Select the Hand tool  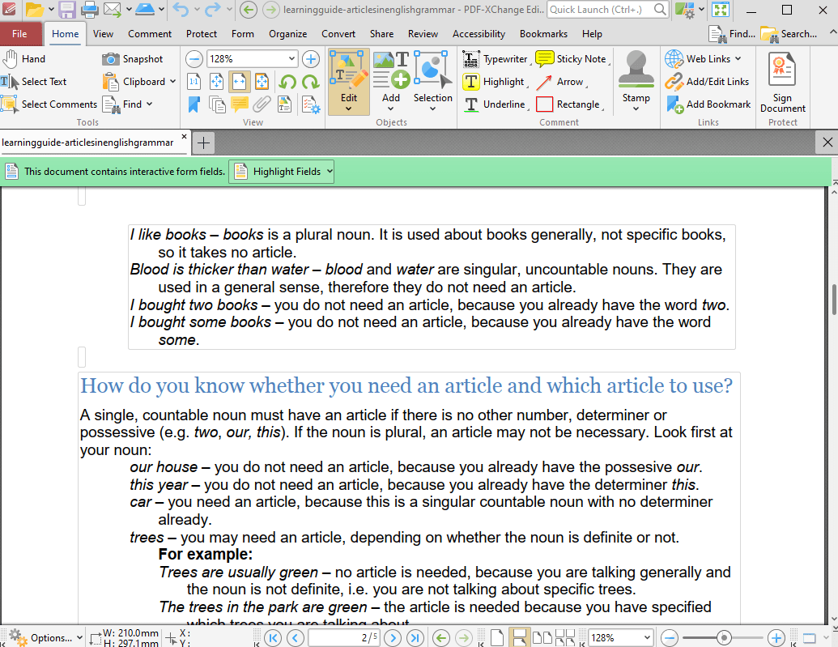24,58
